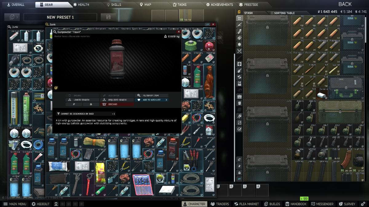369x207 pixels.
Task: Toggle the checkmark filter at stash sidebar bottom
Action: [x=239, y=129]
